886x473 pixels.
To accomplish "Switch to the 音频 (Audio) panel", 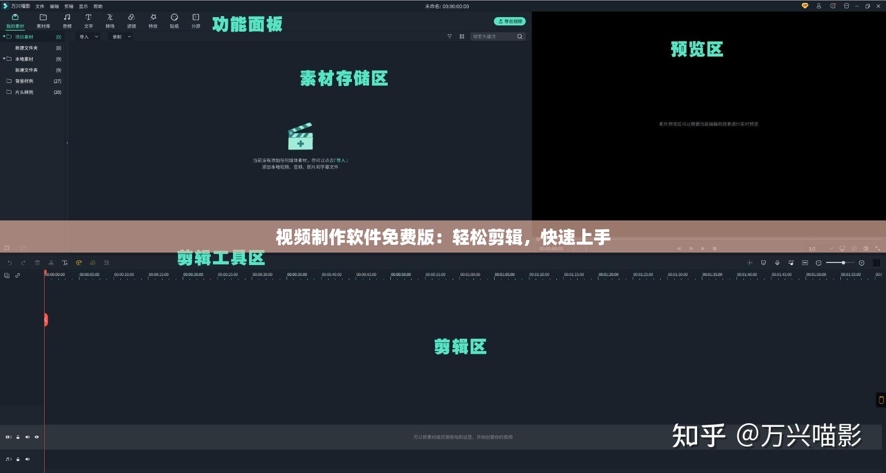I will click(67, 21).
